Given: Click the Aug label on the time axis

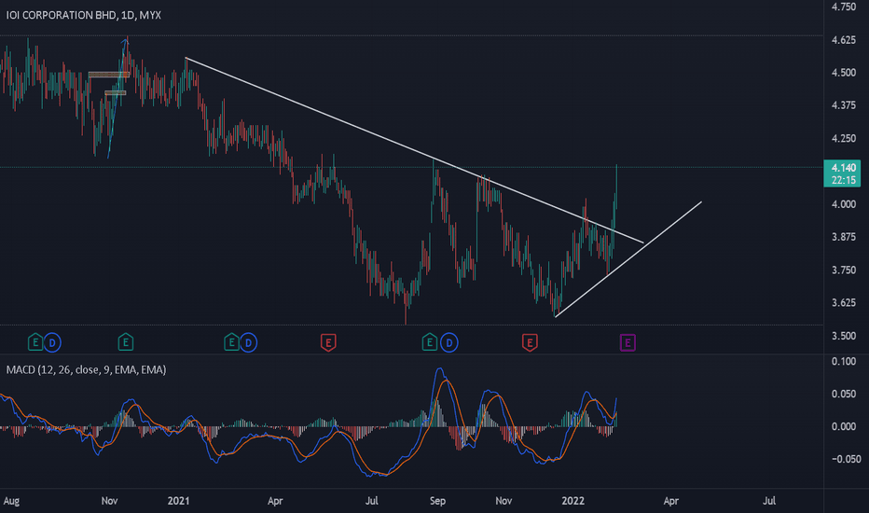Looking at the screenshot, I should (11, 501).
